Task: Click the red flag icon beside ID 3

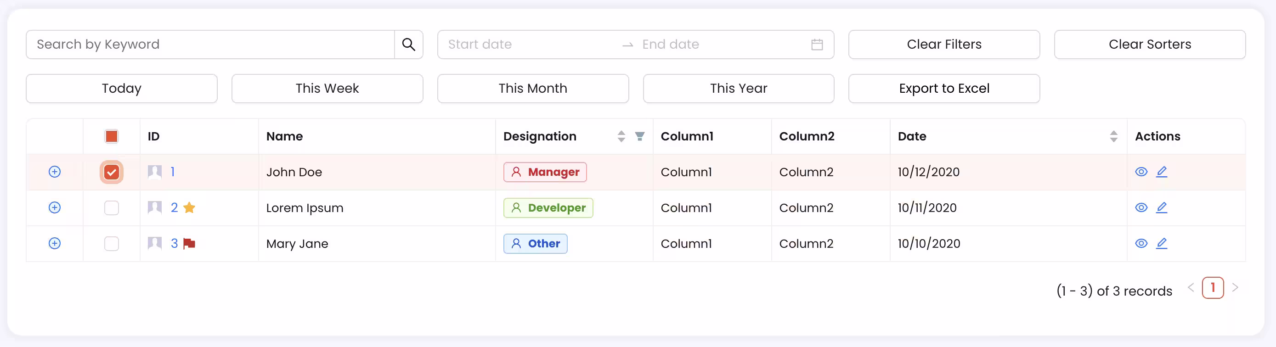Action: click(189, 243)
